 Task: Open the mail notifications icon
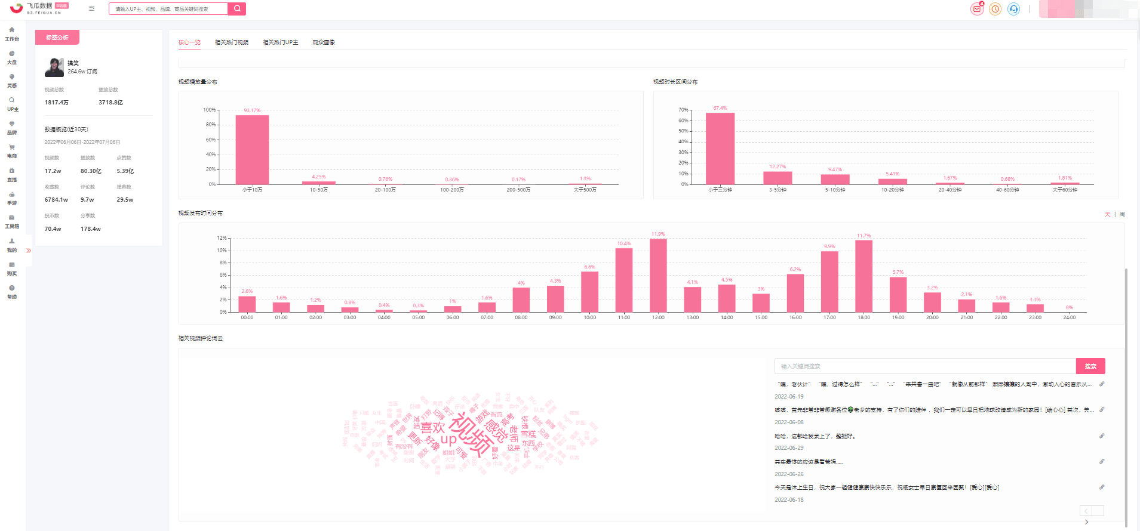pyautogui.click(x=977, y=9)
